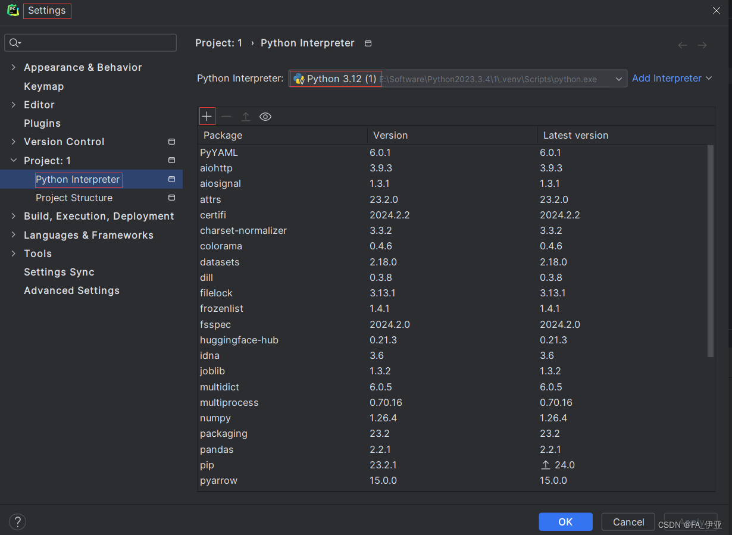The height and width of the screenshot is (535, 732).
Task: Select the huggingface-hub package row
Action: click(x=452, y=340)
